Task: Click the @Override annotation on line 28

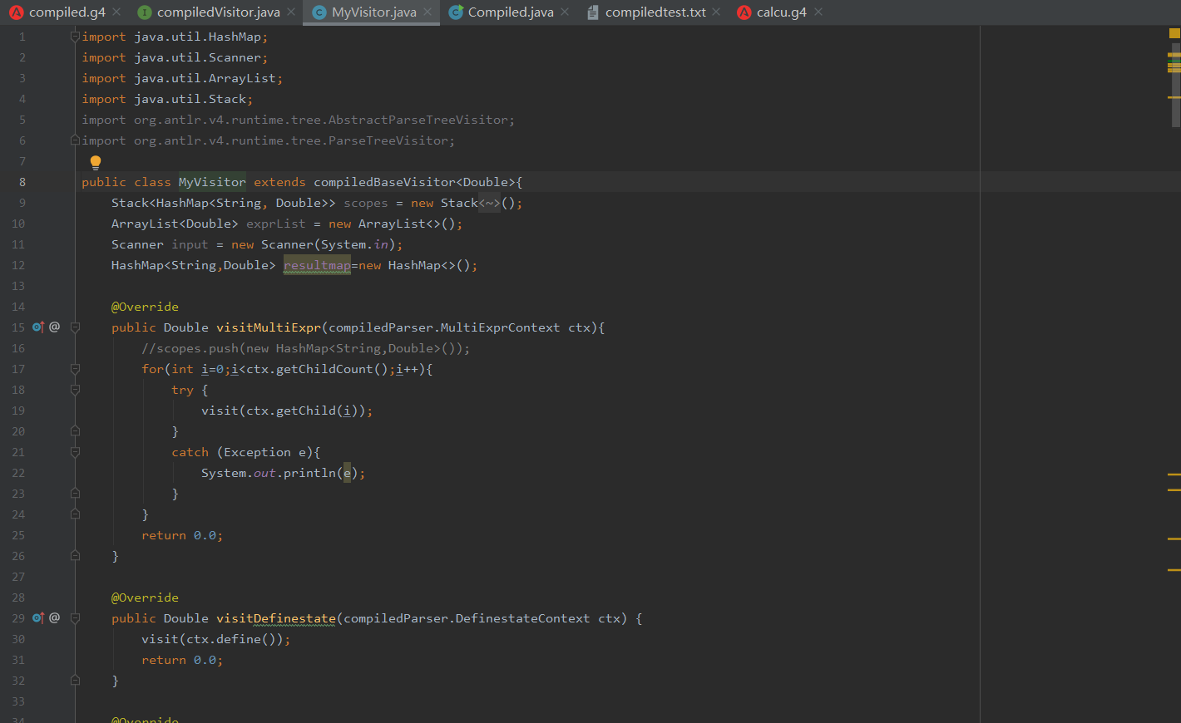Action: click(x=145, y=598)
